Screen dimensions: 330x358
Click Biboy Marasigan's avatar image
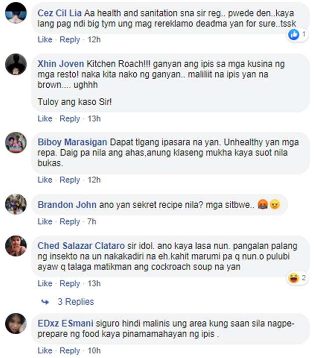[16, 143]
